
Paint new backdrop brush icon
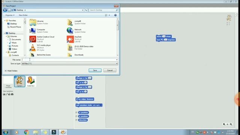tap(7, 94)
